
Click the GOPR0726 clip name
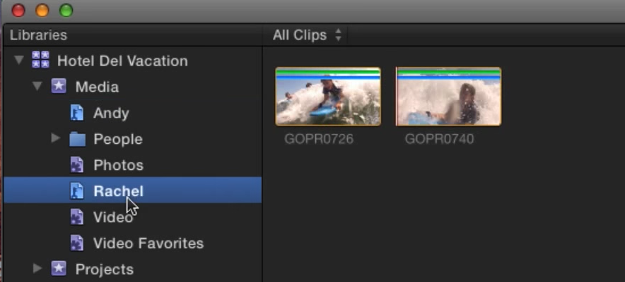(319, 139)
